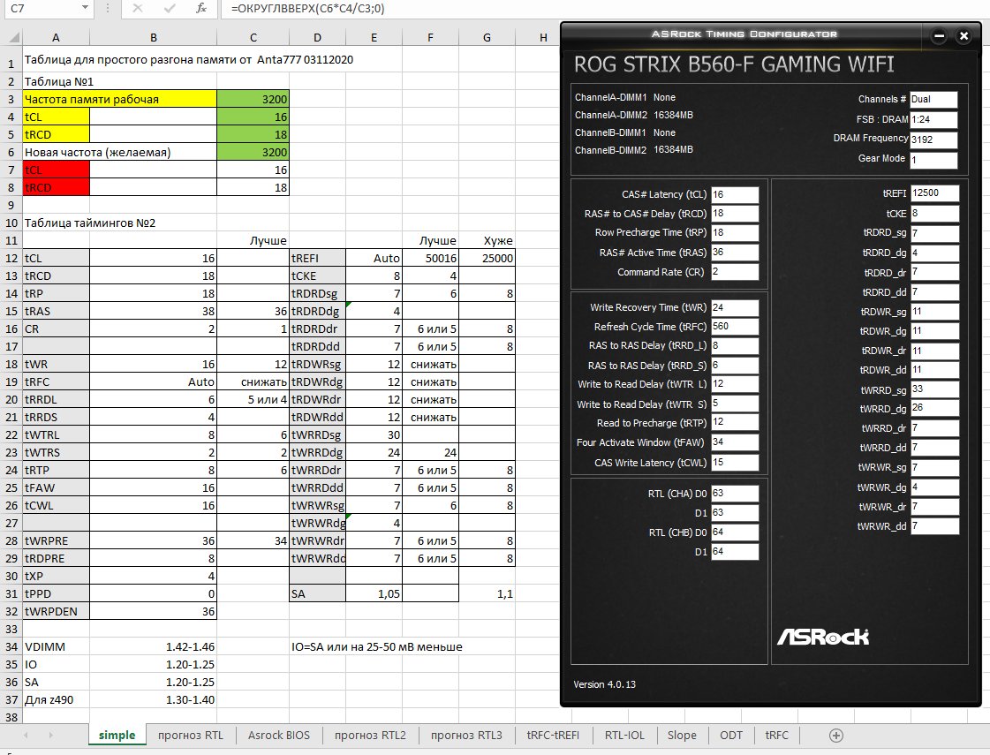Select the green cell with 3200 in row 3
The image size is (990, 755).
[253, 99]
